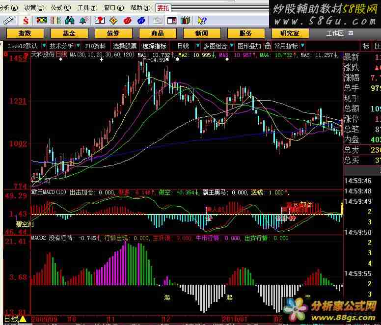
Task: Click the 14:59:55 trade time entry
Action: click(x=358, y=274)
